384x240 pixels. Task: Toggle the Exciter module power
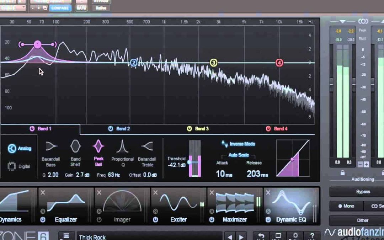155,220
